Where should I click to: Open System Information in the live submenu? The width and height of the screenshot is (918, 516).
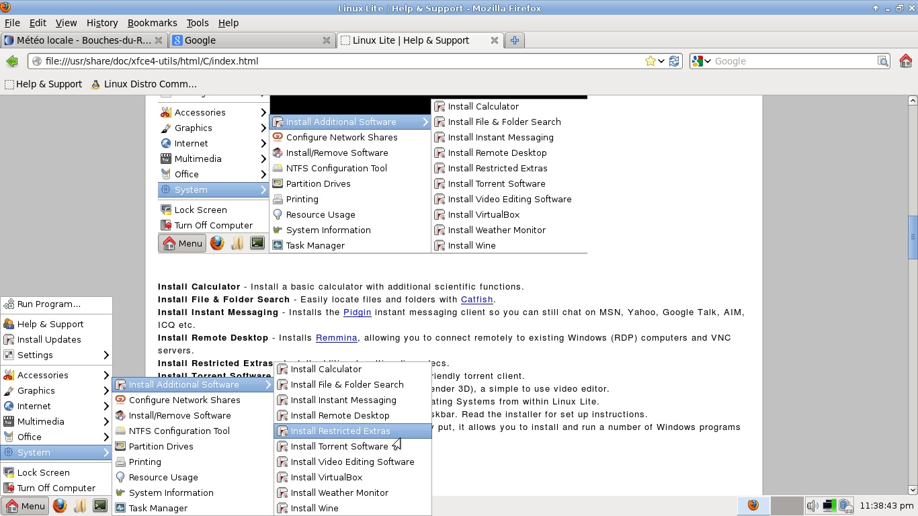[193, 492]
